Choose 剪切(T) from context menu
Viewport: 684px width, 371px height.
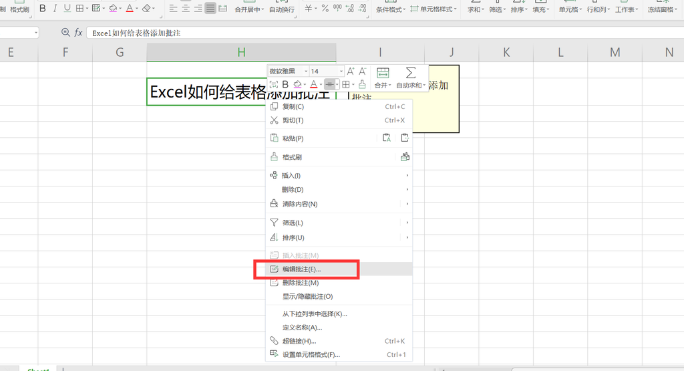click(x=339, y=120)
